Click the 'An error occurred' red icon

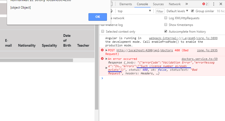[x=102, y=59]
